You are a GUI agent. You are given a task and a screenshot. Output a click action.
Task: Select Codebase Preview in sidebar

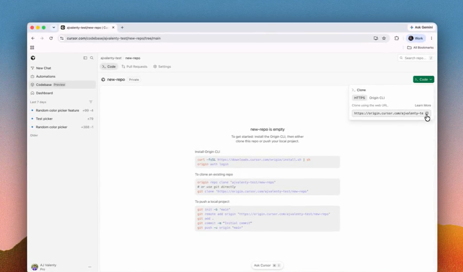[63, 84]
